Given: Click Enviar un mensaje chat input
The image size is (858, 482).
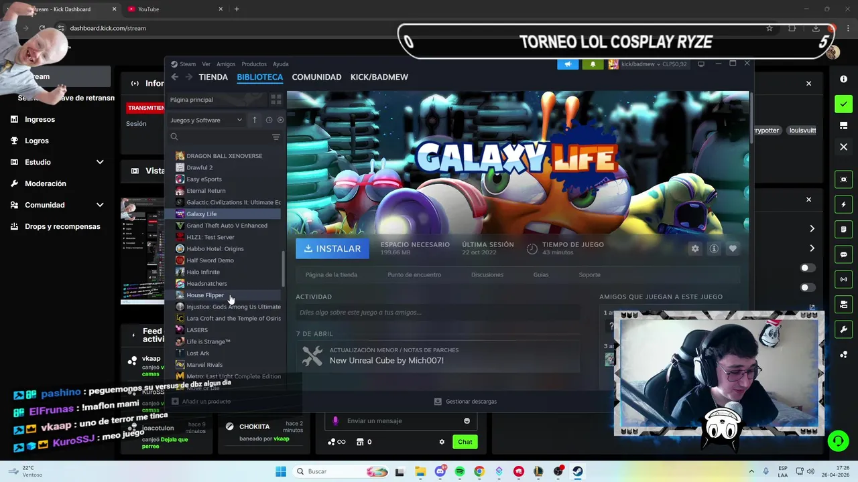Looking at the screenshot, I should [x=401, y=421].
